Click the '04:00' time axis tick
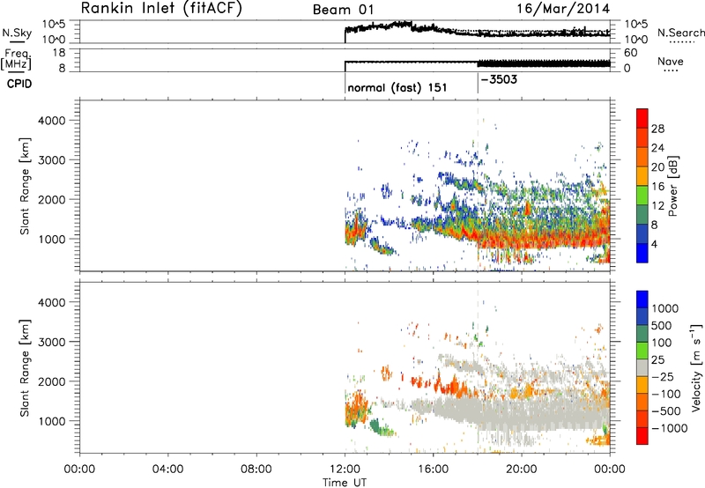The height and width of the screenshot is (488, 705). tap(167, 470)
